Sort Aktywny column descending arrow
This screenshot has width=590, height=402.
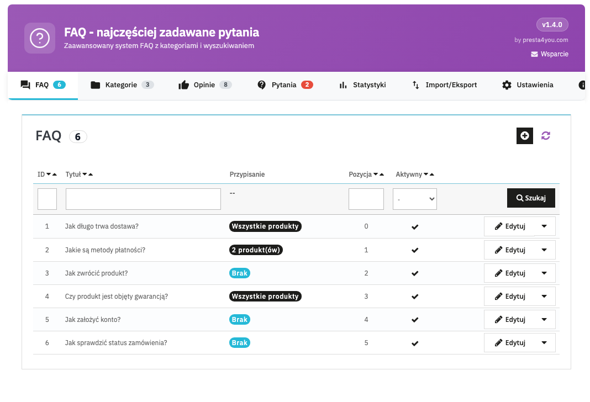426,174
